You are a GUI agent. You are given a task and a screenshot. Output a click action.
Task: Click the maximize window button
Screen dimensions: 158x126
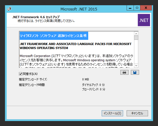[x=137, y=8]
